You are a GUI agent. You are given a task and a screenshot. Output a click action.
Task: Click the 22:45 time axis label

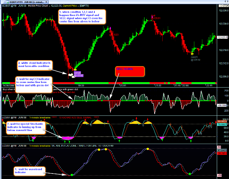point(209,85)
